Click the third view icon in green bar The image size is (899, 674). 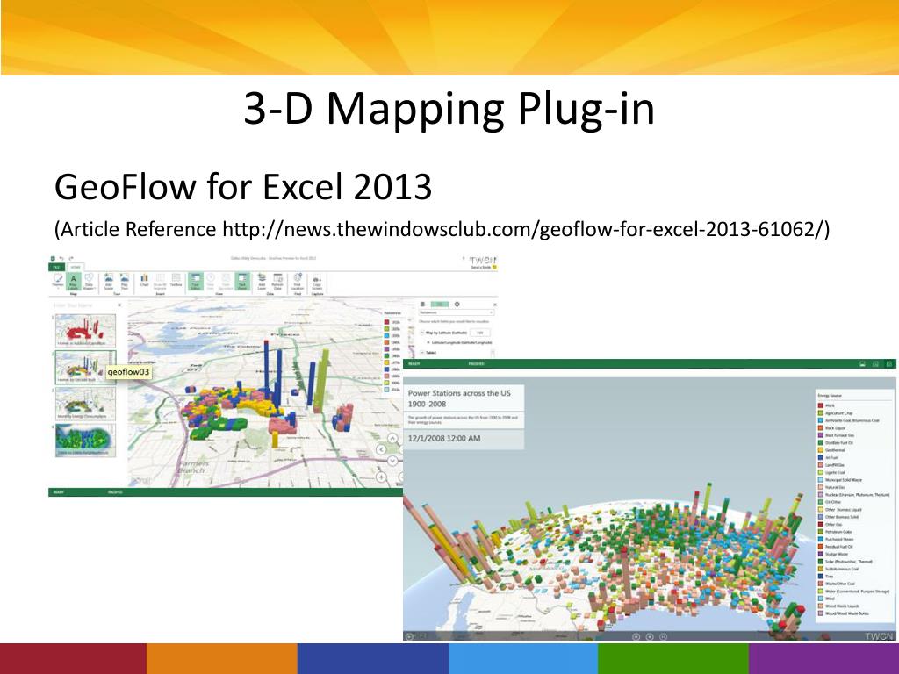pos(888,364)
